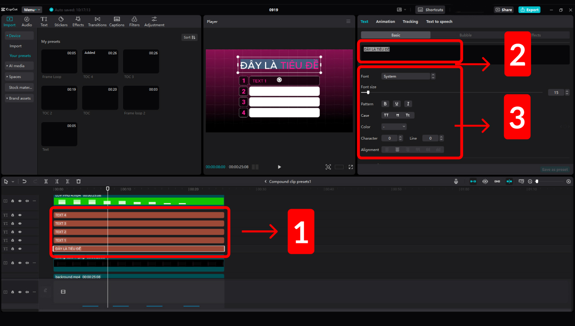575x326 pixels.
Task: Open the Audio library tab
Action: tap(27, 22)
